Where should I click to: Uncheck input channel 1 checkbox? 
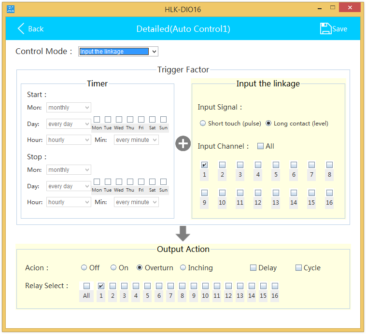(205, 165)
